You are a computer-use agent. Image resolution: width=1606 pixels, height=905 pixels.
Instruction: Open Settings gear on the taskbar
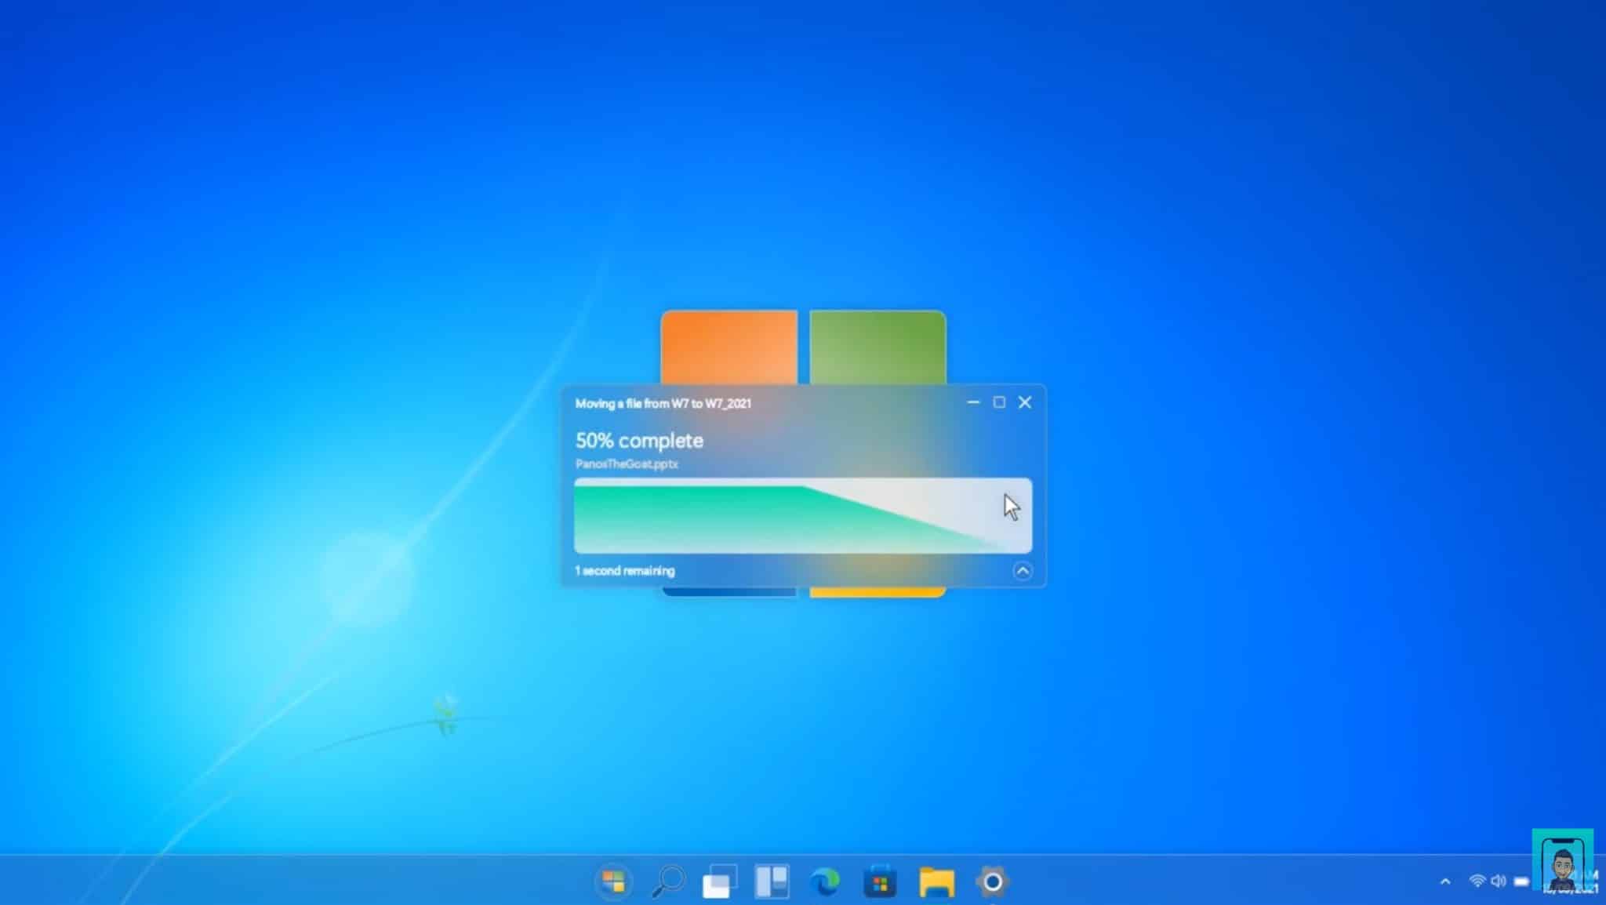point(992,881)
